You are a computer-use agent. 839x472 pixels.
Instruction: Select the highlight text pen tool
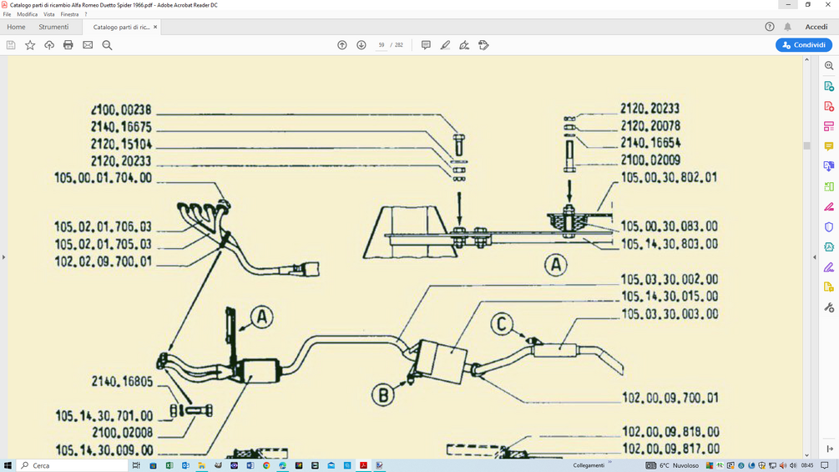click(x=445, y=45)
